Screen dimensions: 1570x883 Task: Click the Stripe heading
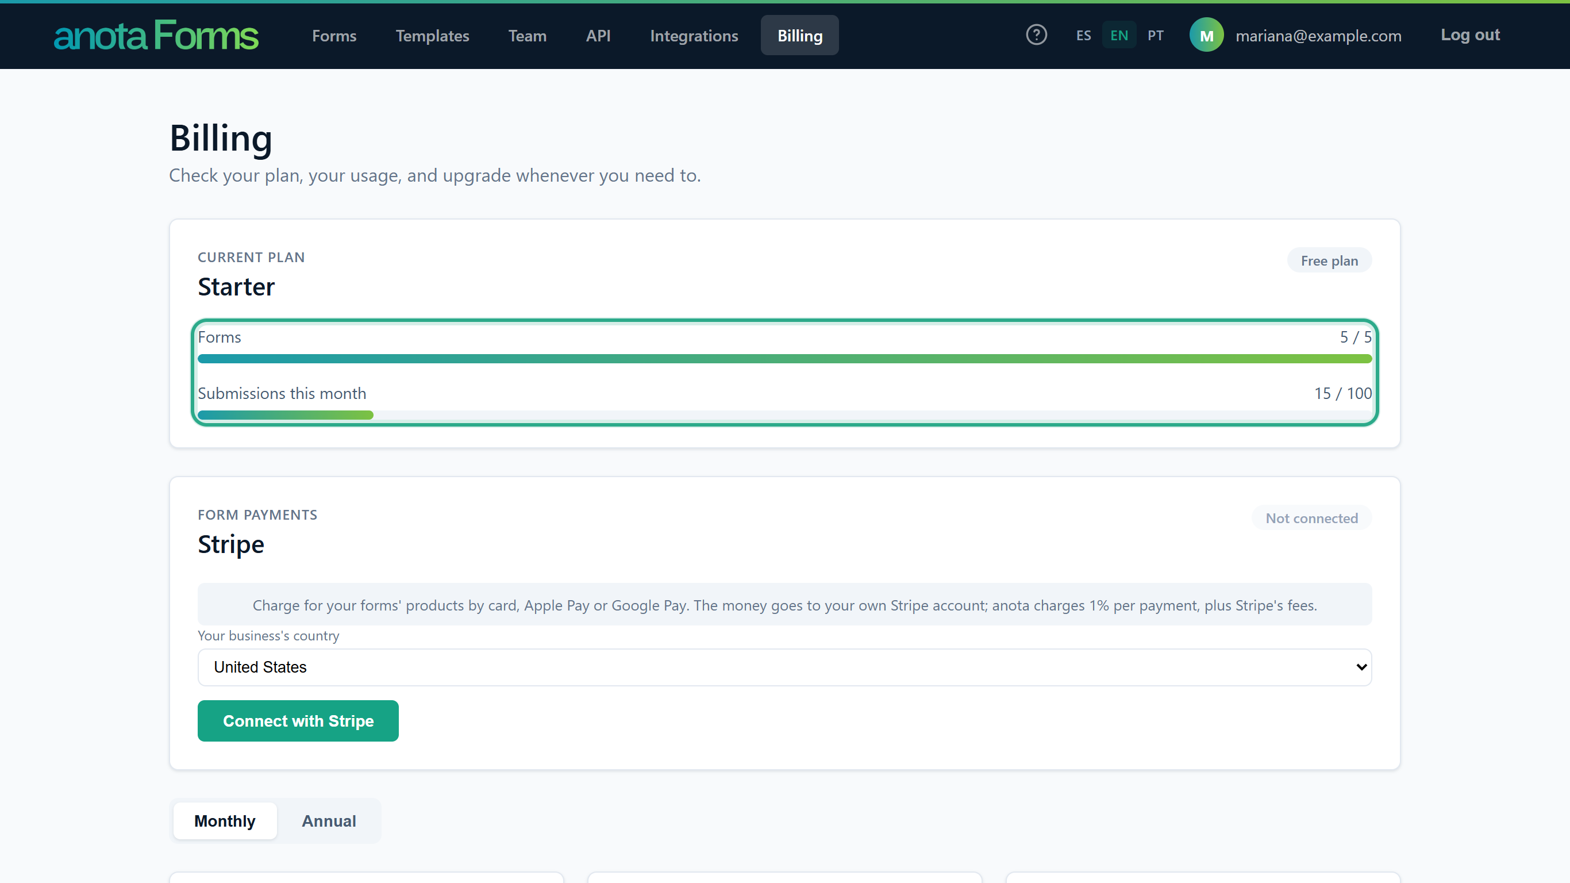[x=231, y=544]
